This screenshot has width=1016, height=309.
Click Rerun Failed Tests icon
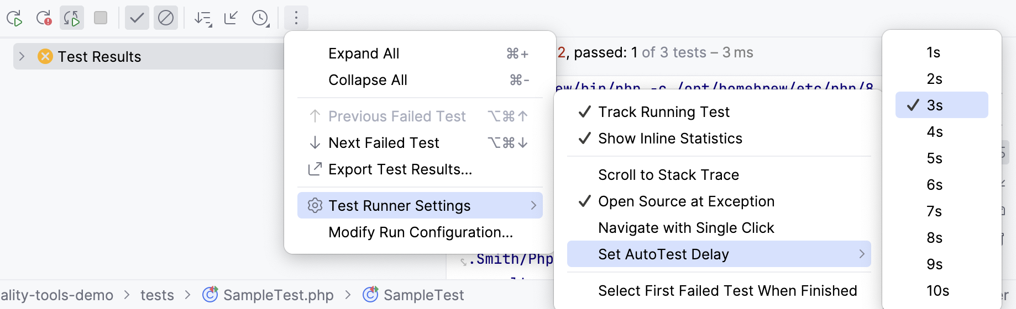click(x=44, y=18)
